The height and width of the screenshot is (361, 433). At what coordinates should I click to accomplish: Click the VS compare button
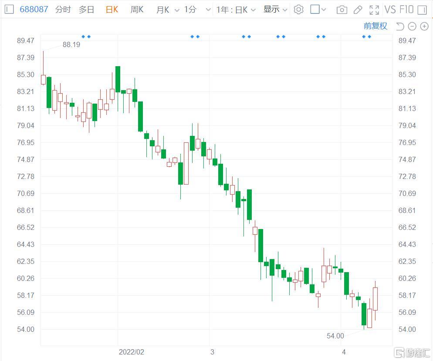(390, 10)
